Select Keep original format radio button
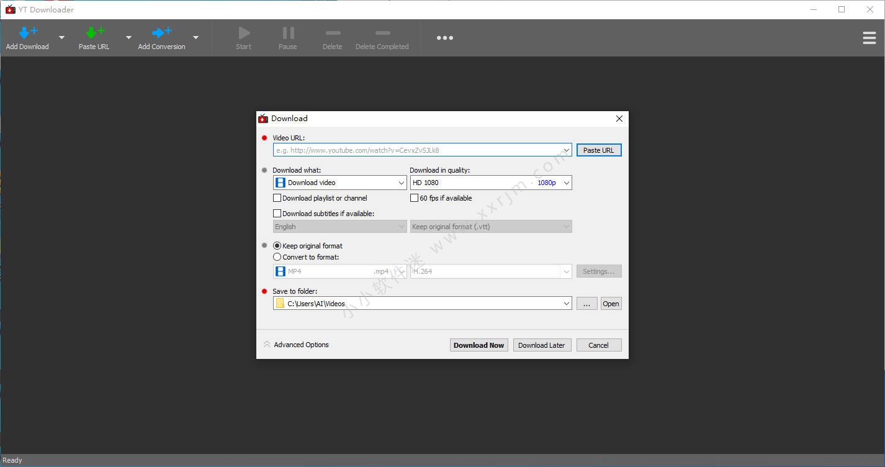Viewport: 885px width, 467px height. [277, 246]
